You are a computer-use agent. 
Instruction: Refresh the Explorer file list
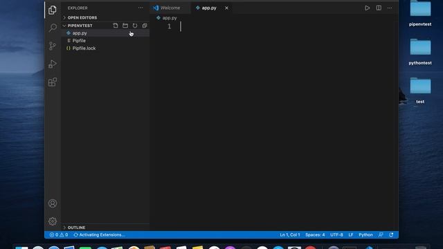[x=135, y=26]
